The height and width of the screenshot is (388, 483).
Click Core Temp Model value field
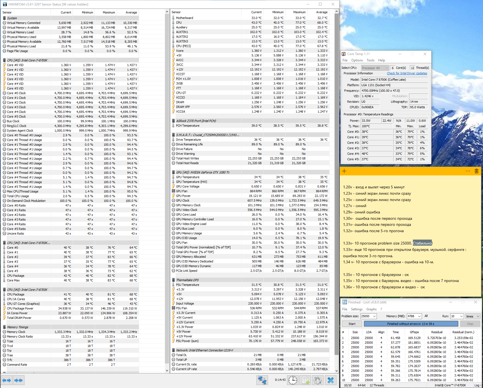pyautogui.click(x=394, y=80)
